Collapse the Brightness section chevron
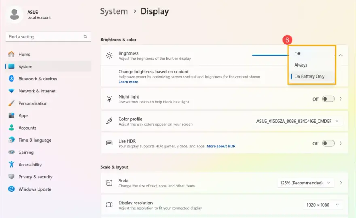The width and height of the screenshot is (356, 218). coord(341,55)
